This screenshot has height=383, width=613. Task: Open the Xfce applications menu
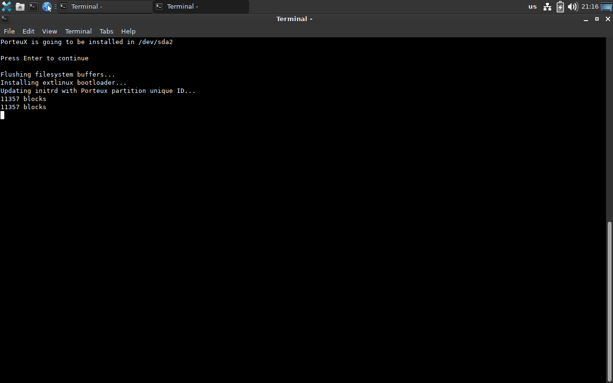(6, 7)
